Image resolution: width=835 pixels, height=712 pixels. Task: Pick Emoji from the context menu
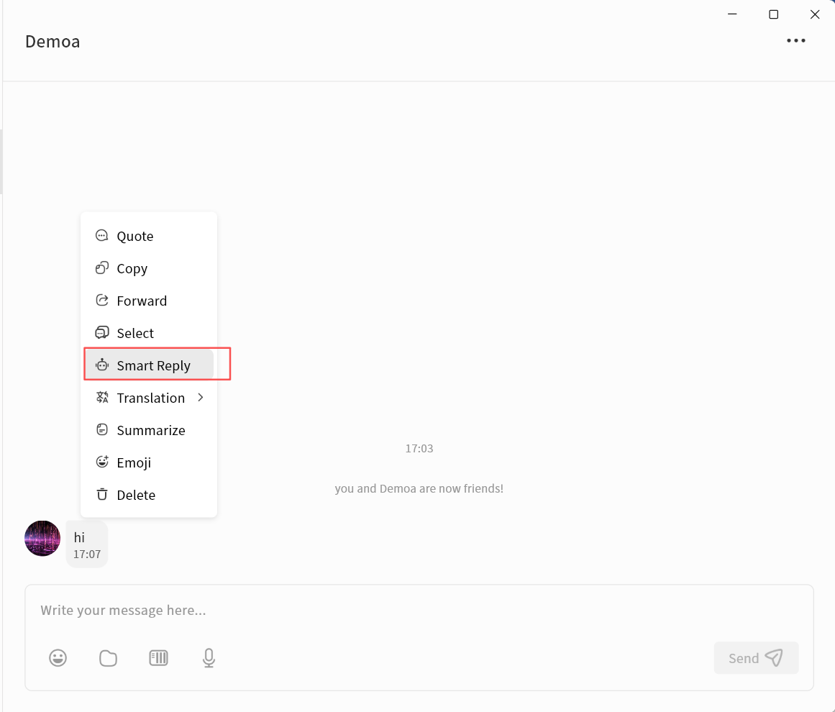click(x=134, y=462)
